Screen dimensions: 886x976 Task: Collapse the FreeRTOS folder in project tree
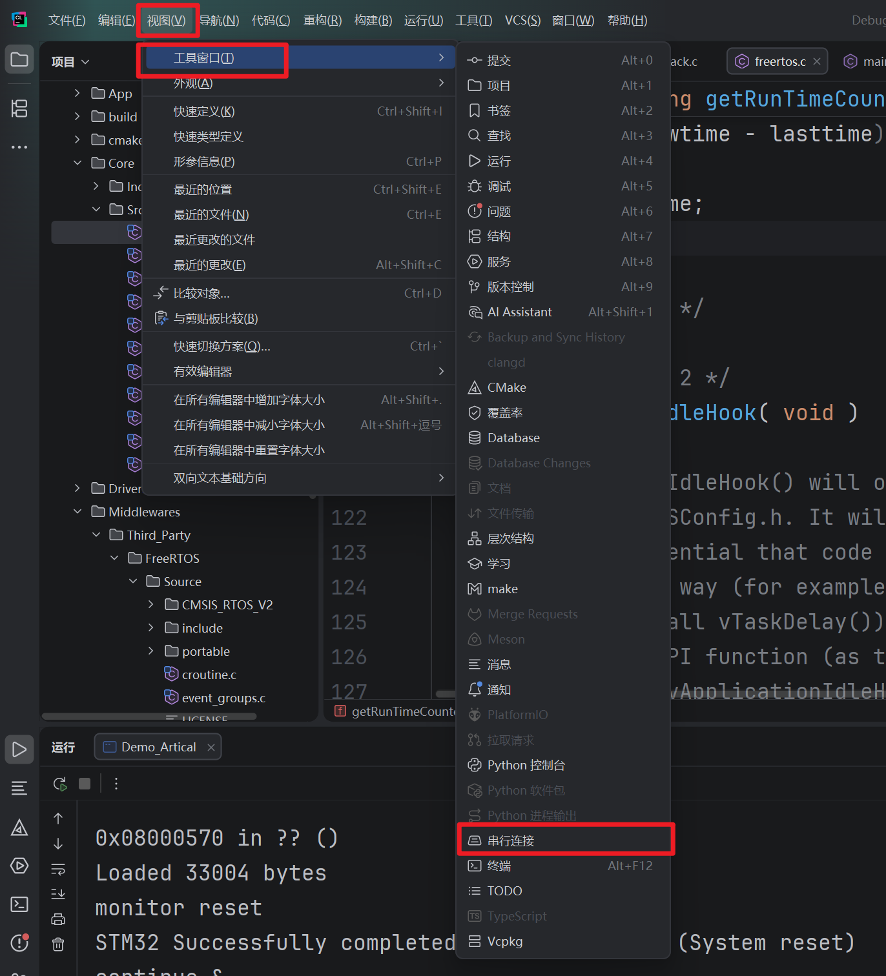pyautogui.click(x=114, y=558)
